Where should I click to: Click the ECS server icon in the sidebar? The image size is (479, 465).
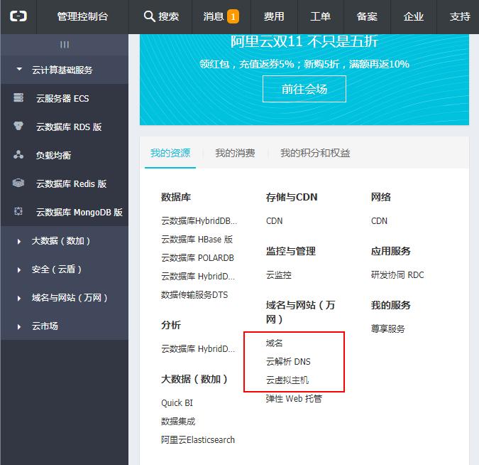click(18, 97)
